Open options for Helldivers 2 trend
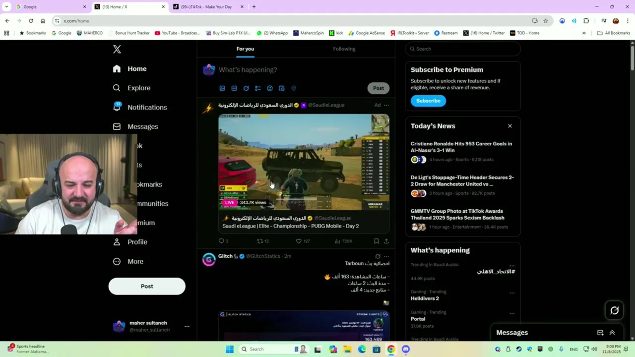The width and height of the screenshot is (635, 357). (x=512, y=293)
